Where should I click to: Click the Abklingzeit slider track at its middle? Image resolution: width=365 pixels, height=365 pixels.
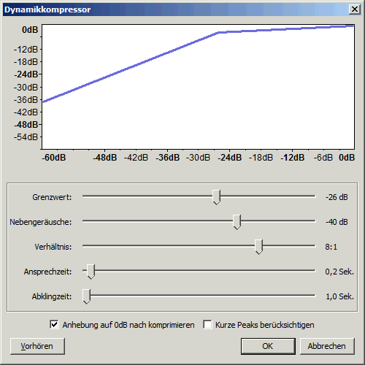point(199,296)
